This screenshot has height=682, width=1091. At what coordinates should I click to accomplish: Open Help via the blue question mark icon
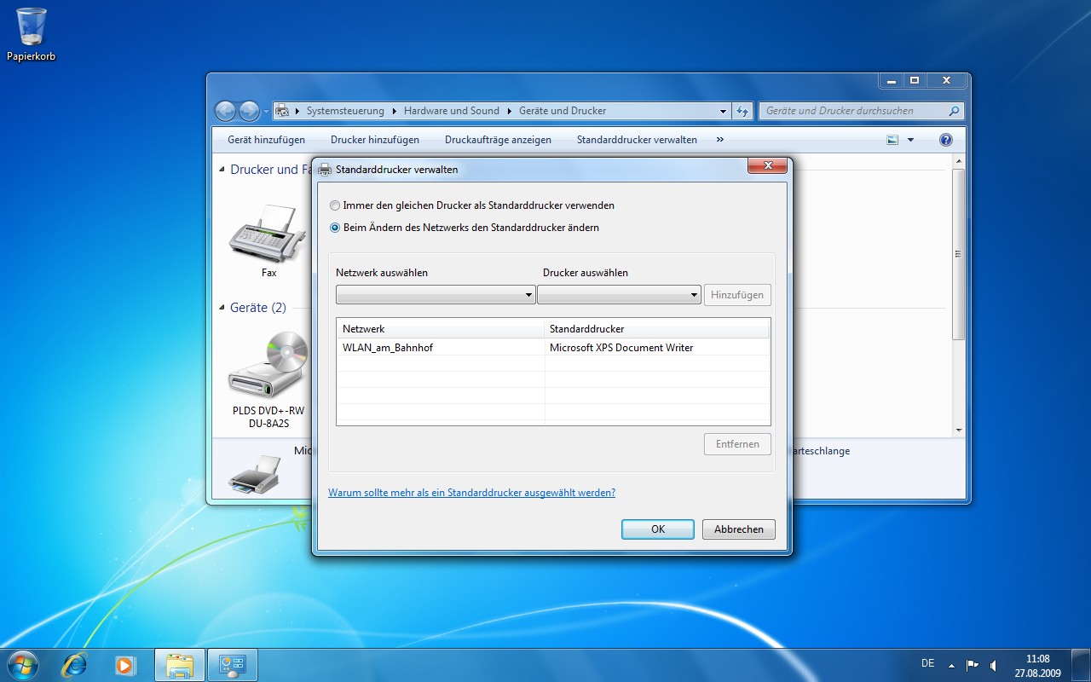pos(945,139)
